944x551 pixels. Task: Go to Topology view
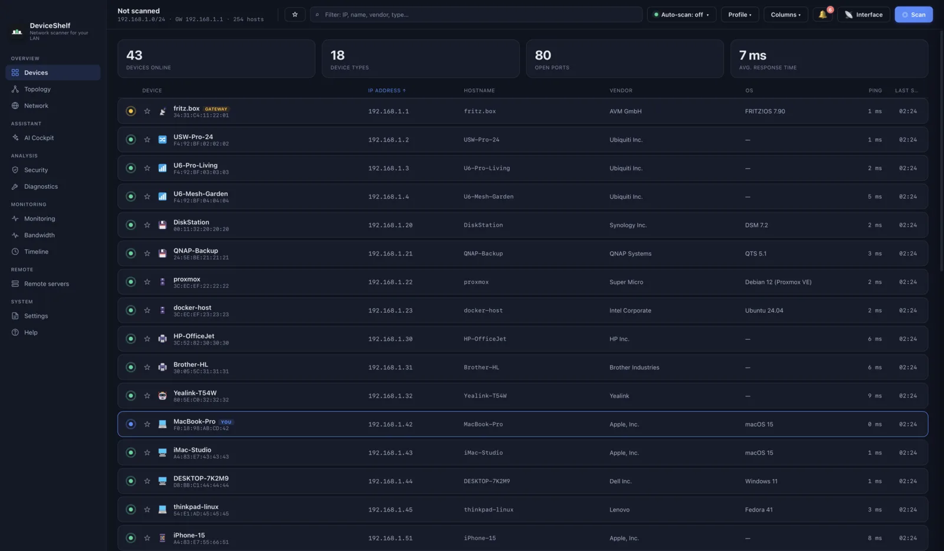click(x=53, y=89)
